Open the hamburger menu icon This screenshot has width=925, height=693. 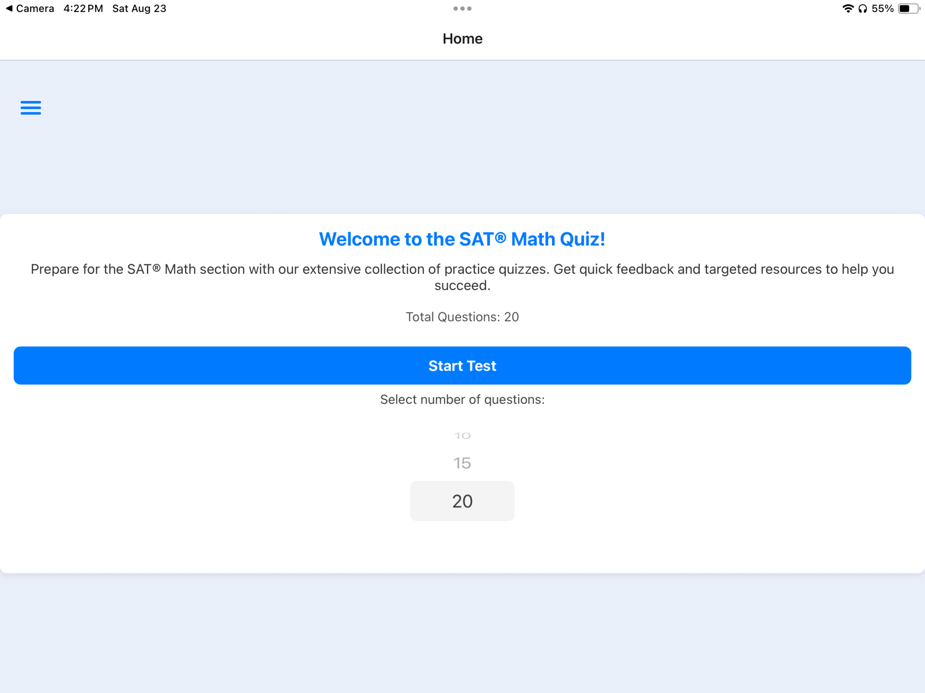coord(31,108)
